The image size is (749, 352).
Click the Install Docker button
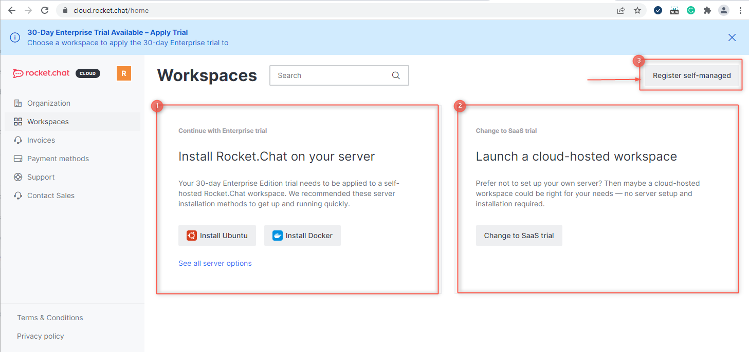pos(302,236)
